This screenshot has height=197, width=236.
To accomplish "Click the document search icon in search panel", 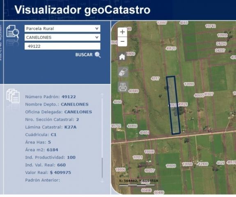I will click(13, 32).
